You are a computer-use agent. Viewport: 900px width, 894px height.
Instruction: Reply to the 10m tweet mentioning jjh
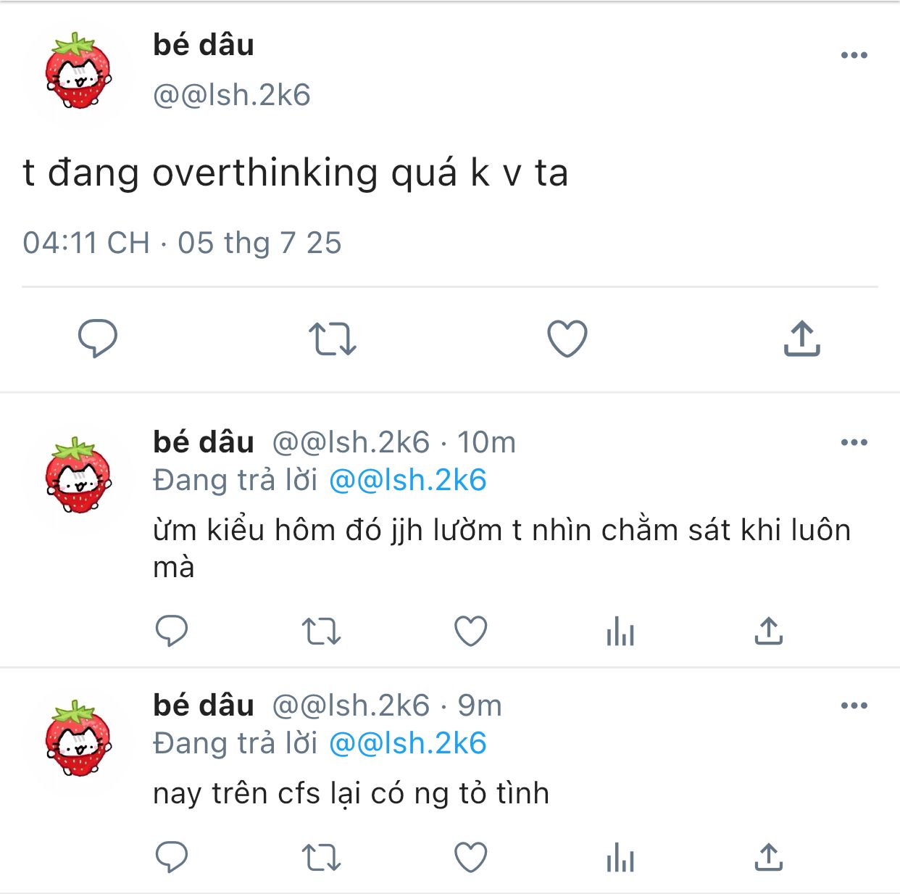click(x=172, y=631)
